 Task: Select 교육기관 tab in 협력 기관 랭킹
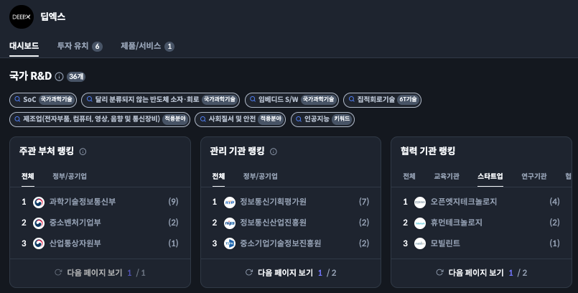(446, 176)
